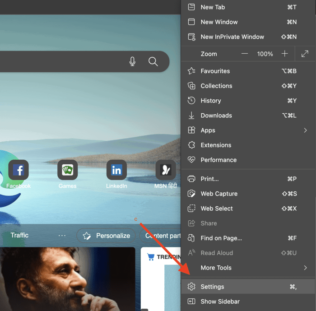
Task: Click the Show Sidebar icon
Action: coord(191,302)
